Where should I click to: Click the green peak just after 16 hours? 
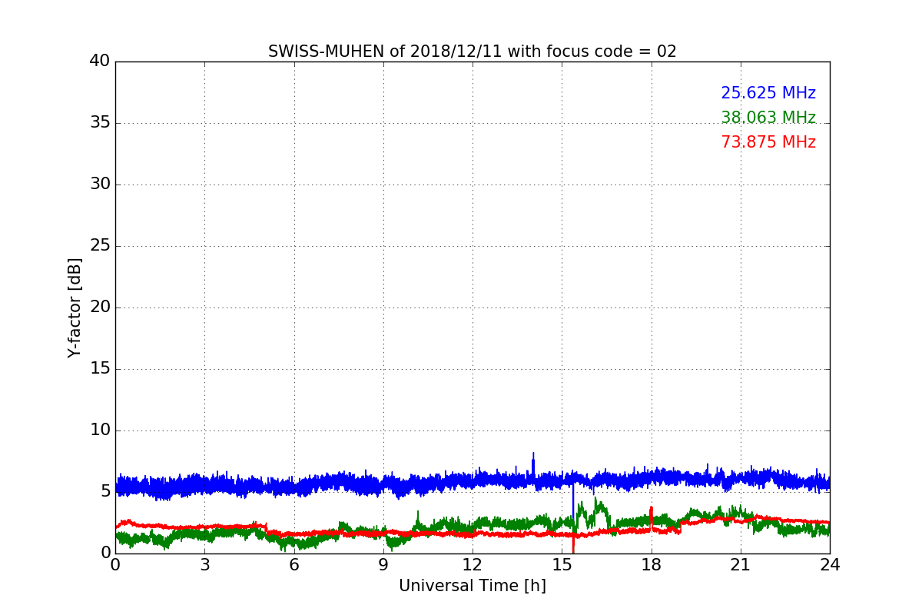597,504
